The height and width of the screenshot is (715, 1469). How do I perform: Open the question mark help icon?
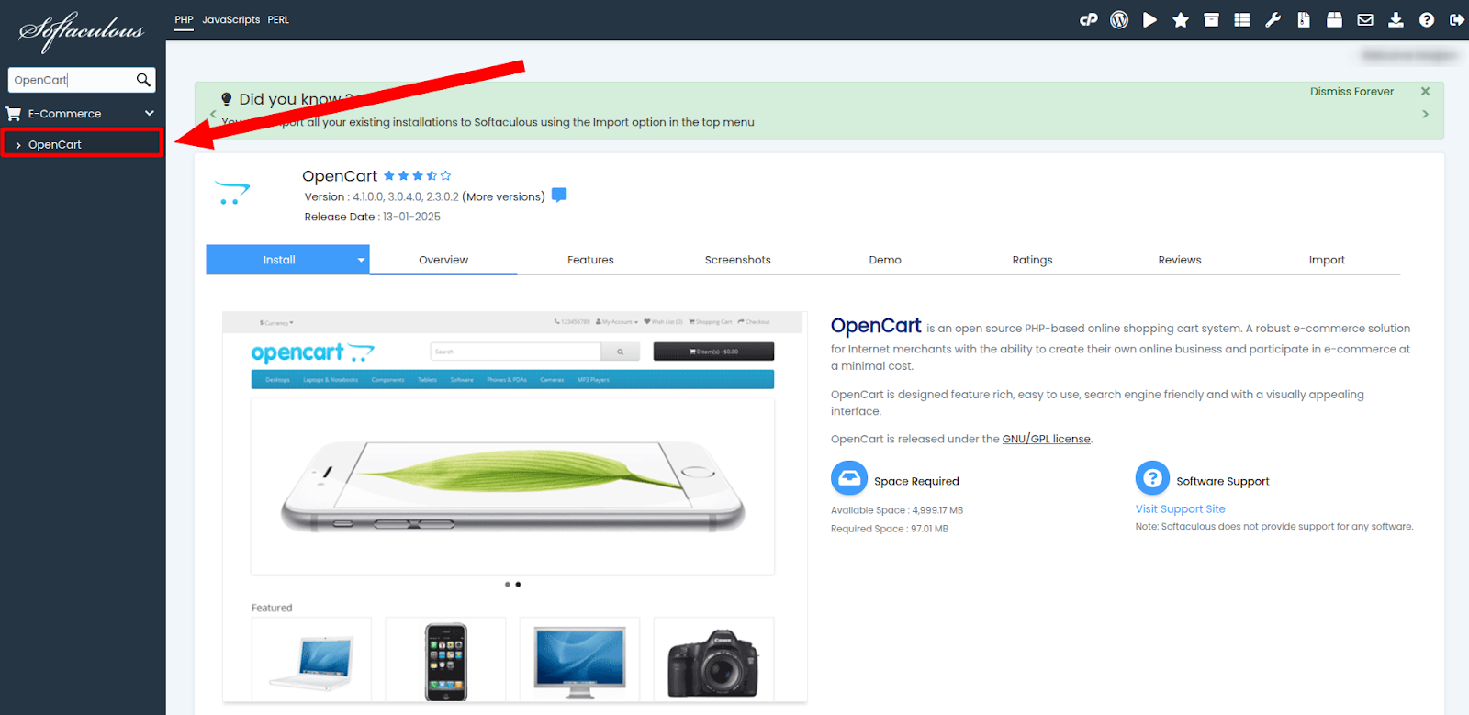pyautogui.click(x=1427, y=19)
